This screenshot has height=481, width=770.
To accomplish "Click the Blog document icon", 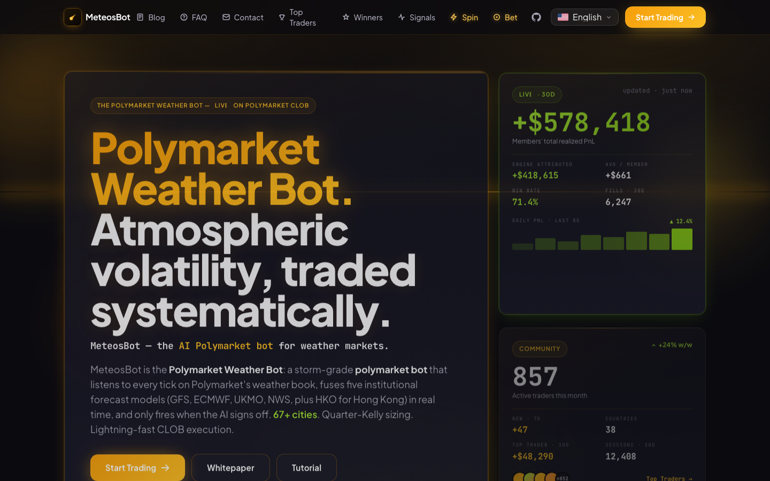I will click(x=140, y=17).
